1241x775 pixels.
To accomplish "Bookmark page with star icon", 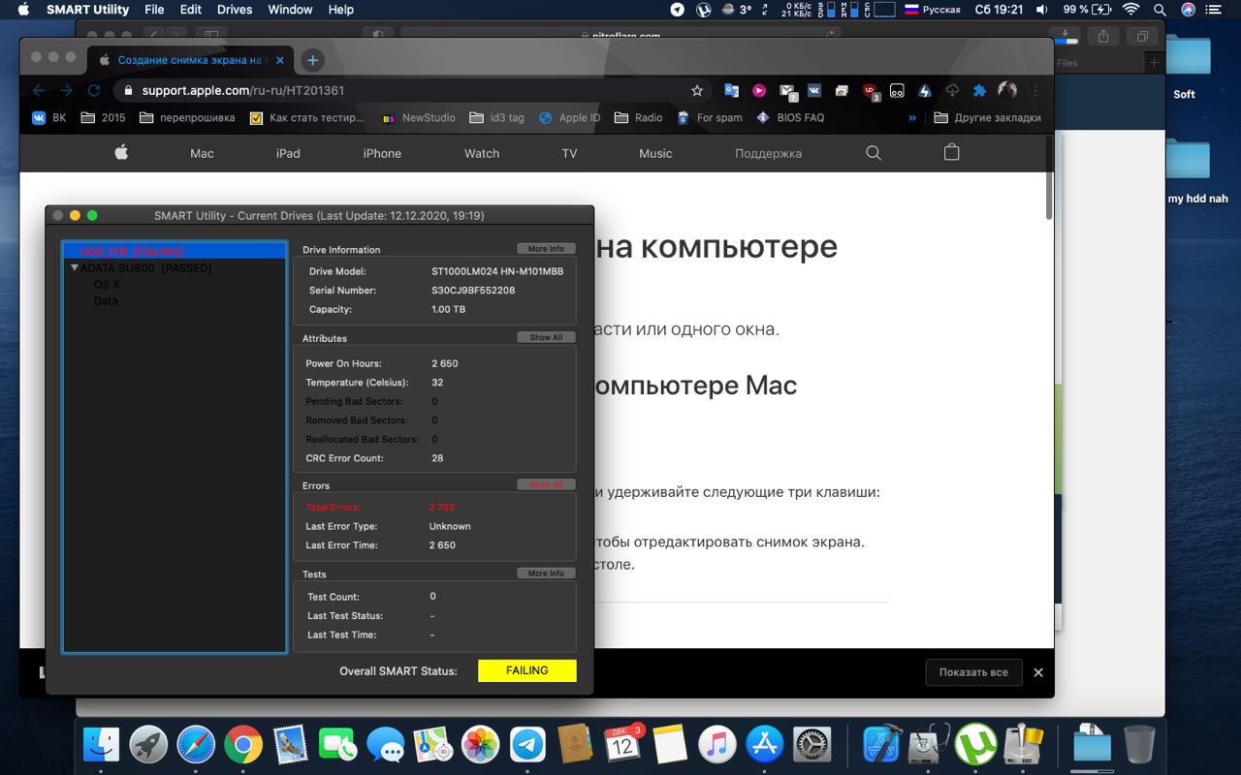I will click(697, 90).
